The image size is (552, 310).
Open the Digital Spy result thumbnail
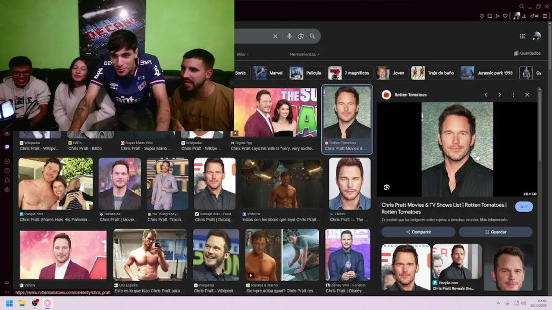[x=275, y=112]
